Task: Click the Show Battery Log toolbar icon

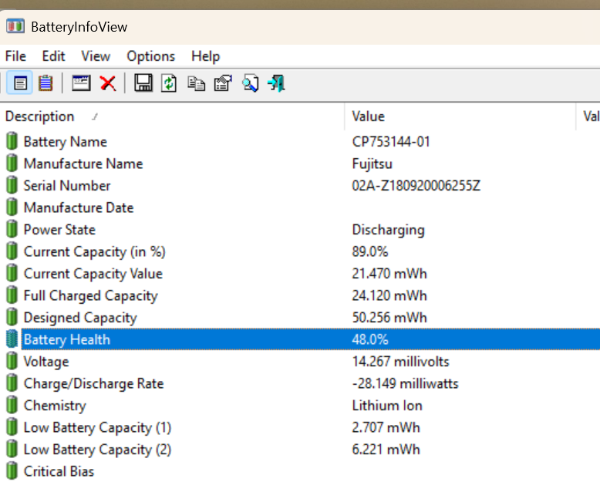Action: coord(46,83)
